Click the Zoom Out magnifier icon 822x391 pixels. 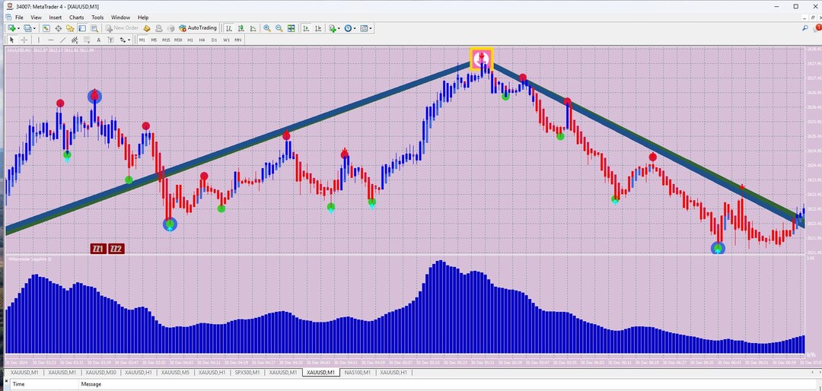point(279,28)
